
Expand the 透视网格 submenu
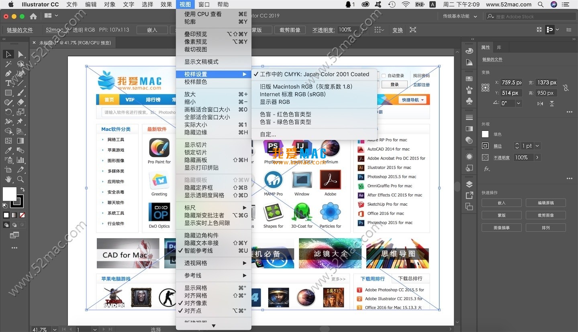(214, 263)
